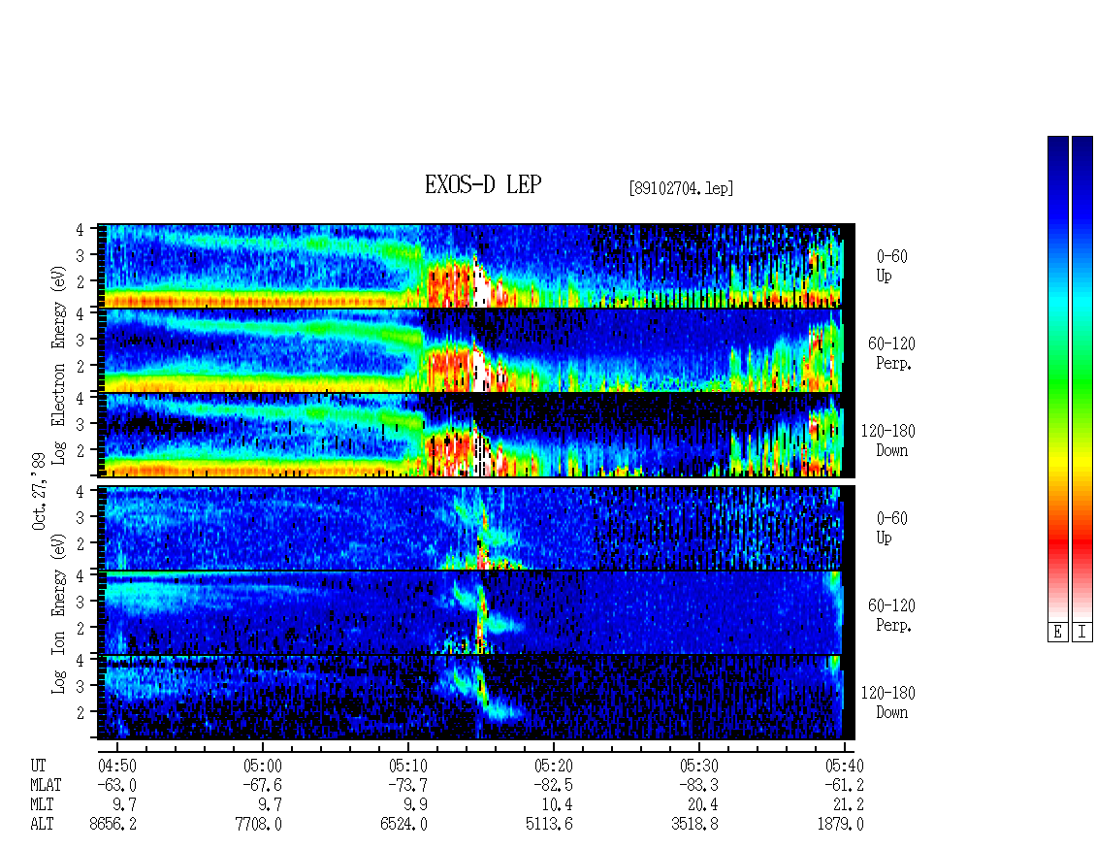The image size is (1096, 849).
Task: Click the MLT value 9.7 under 05:00
Action: click(270, 805)
